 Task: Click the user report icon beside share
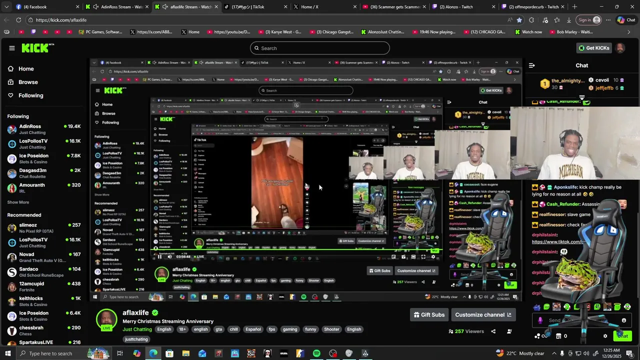pyautogui.click(x=509, y=331)
